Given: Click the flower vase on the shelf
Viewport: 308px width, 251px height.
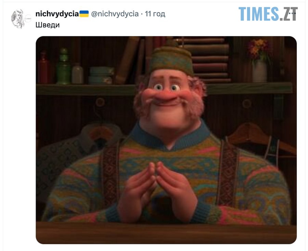Looking at the screenshot, I should coord(259,60).
